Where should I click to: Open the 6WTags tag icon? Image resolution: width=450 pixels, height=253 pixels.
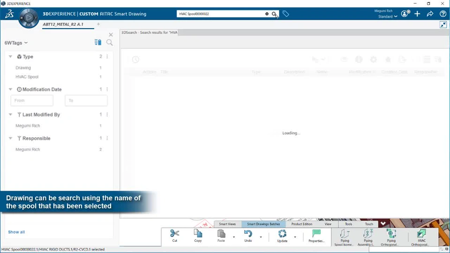pos(285,14)
